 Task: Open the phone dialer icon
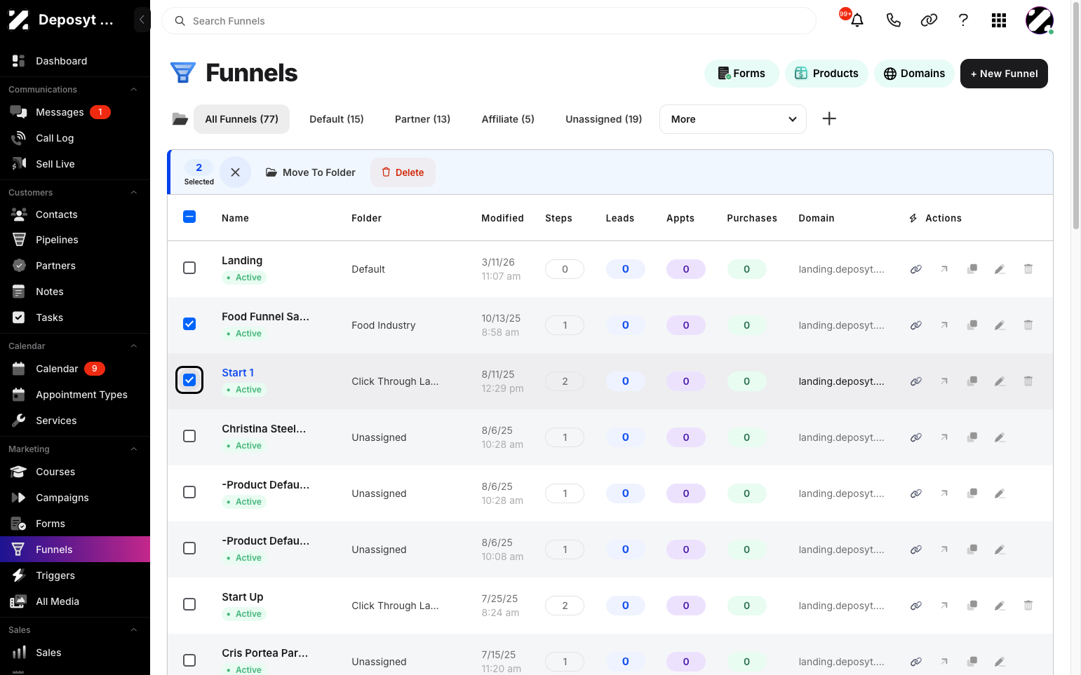[x=893, y=20]
